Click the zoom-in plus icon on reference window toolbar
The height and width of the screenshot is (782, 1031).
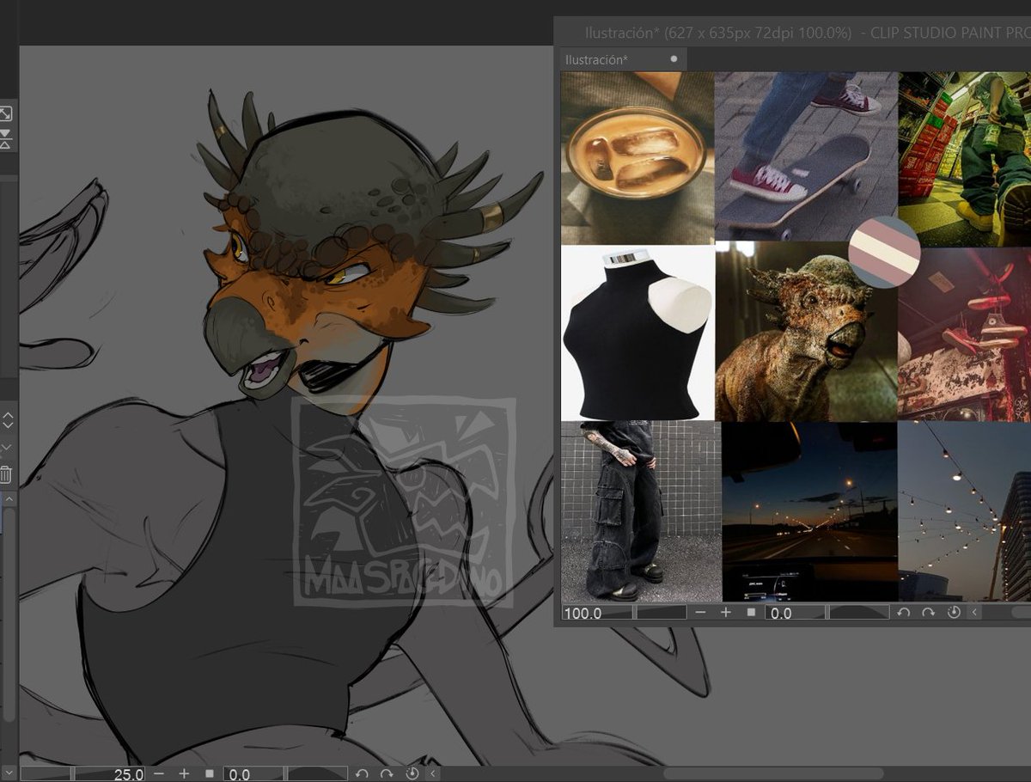click(726, 614)
